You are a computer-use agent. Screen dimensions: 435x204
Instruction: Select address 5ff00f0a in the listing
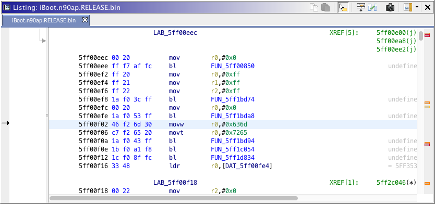(93, 141)
